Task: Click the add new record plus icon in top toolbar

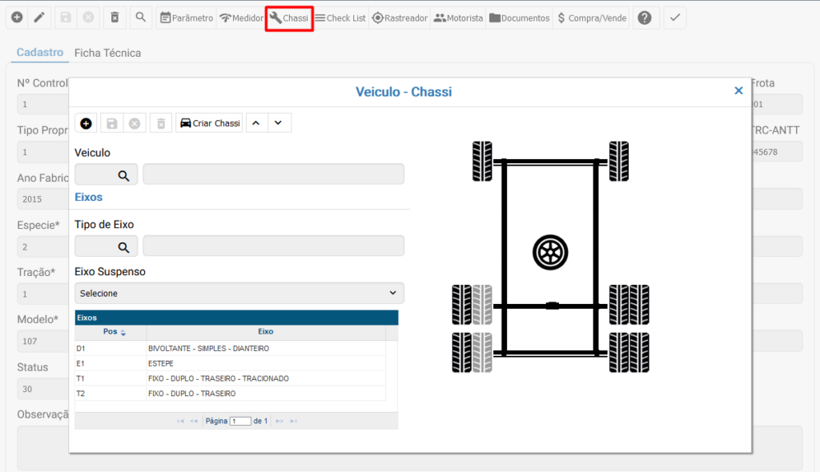Action: (17, 18)
